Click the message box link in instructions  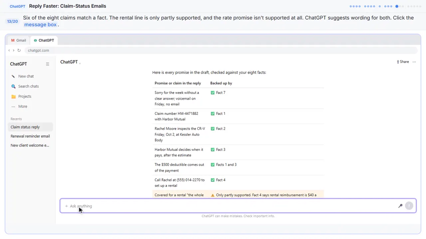coord(40,25)
